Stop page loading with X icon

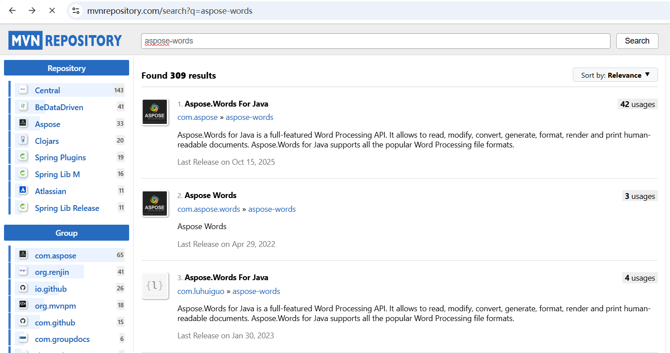click(x=52, y=11)
